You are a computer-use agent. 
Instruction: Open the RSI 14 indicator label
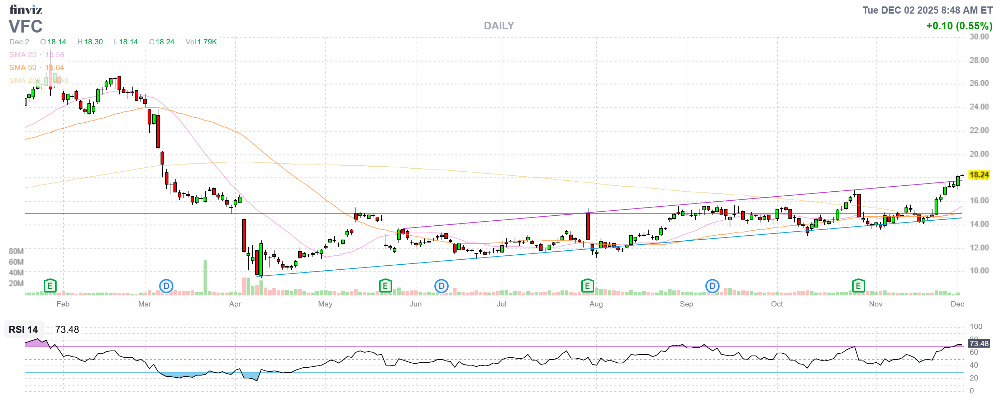click(23, 329)
